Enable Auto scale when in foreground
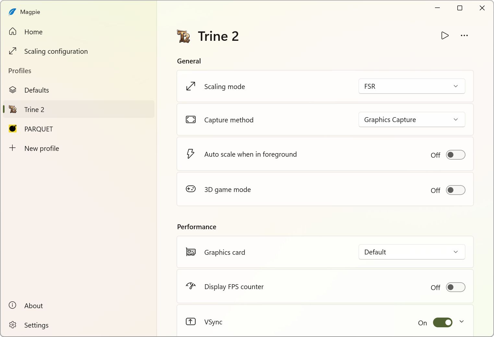Image resolution: width=494 pixels, height=337 pixels. tap(455, 155)
